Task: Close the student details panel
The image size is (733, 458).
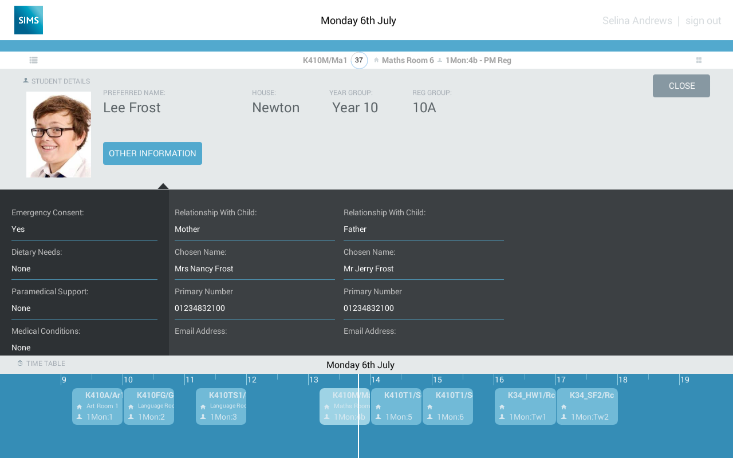Action: point(681,86)
